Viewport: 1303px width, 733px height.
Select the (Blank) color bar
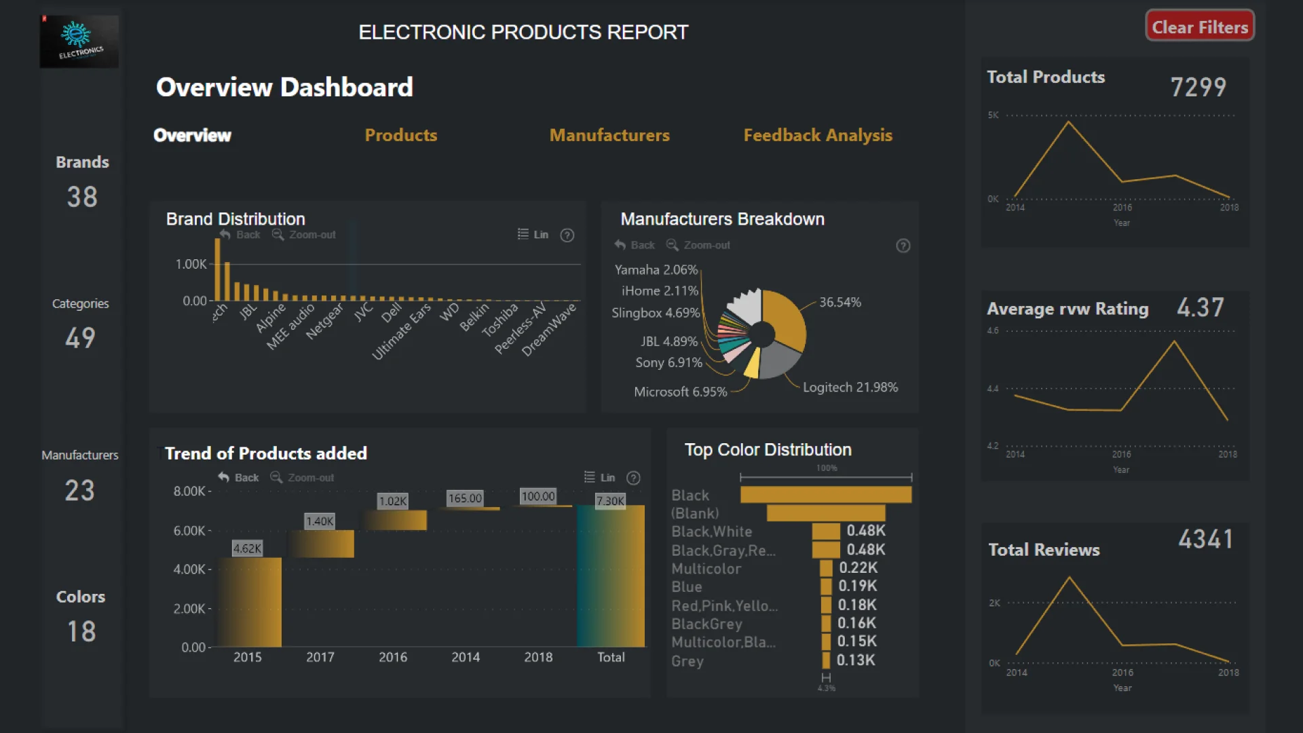point(826,513)
